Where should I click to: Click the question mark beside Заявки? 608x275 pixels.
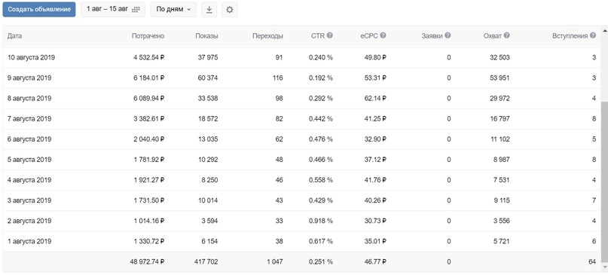pyautogui.click(x=448, y=35)
